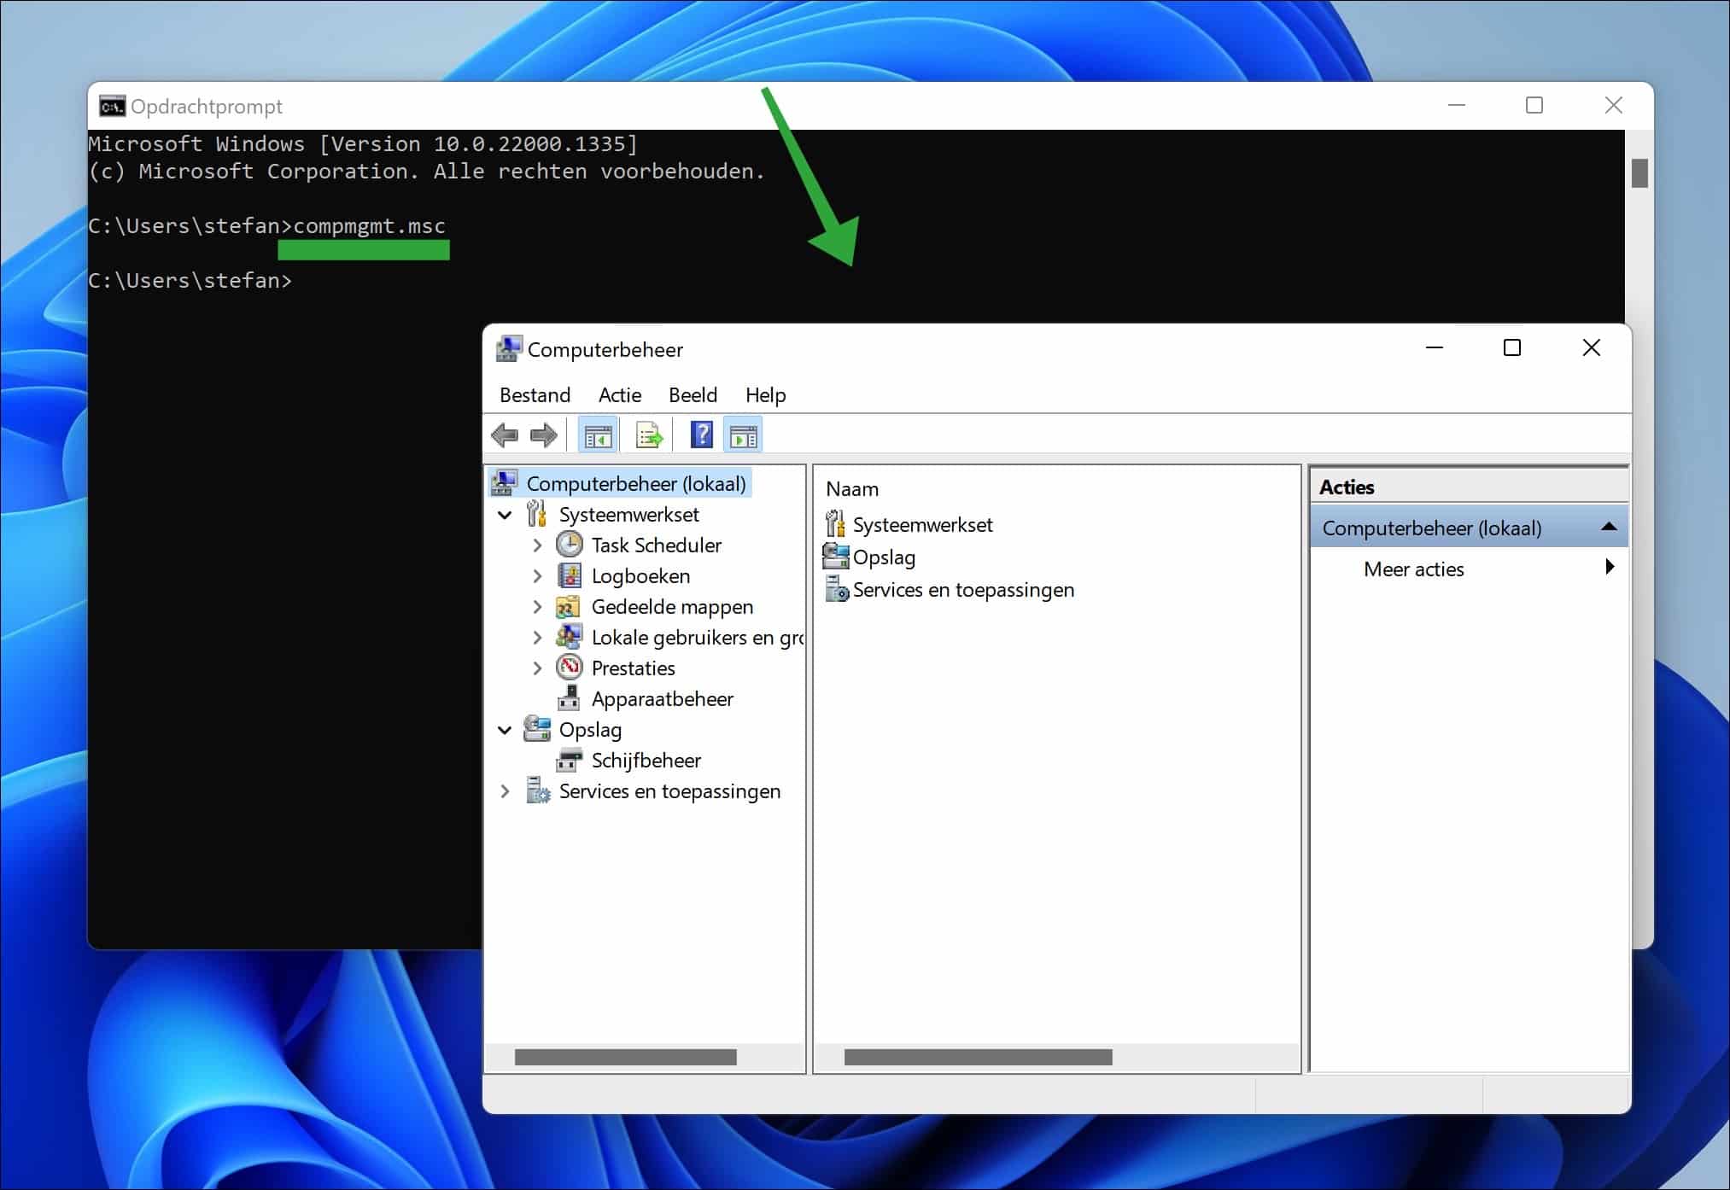Collapse the Systeemwerkset tree node
Screen dimensions: 1730x1190
(505, 516)
